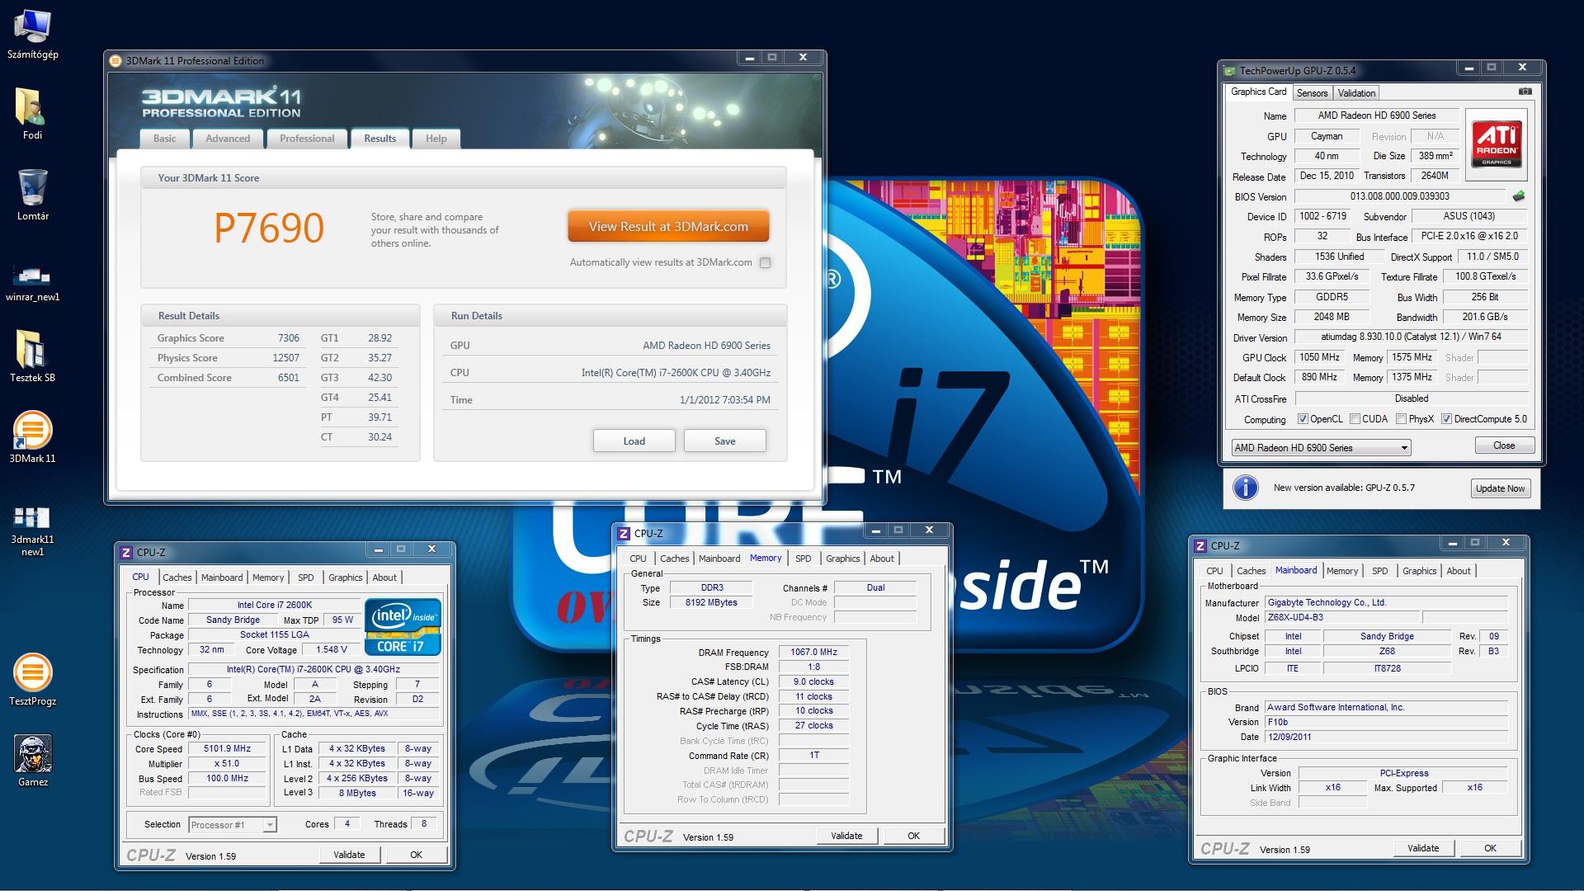Click OK in CPU-Z Memory window
1584x891 pixels.
coord(913,836)
